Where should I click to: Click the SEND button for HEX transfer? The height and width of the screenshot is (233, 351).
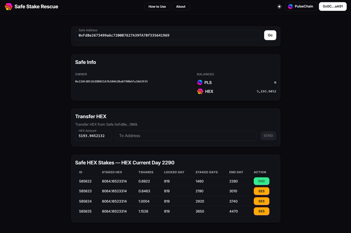click(x=268, y=136)
